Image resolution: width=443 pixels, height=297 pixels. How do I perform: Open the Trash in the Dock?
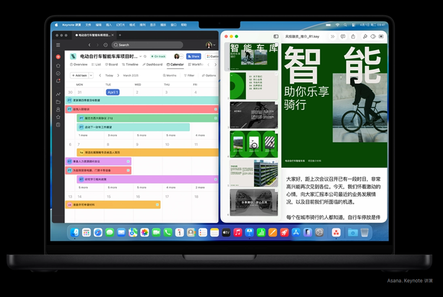(x=365, y=233)
